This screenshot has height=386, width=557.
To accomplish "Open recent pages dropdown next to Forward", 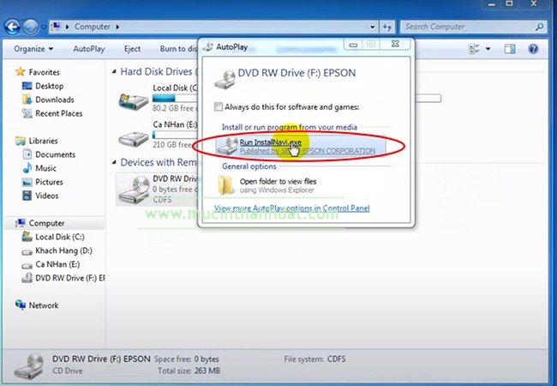I will (x=44, y=27).
